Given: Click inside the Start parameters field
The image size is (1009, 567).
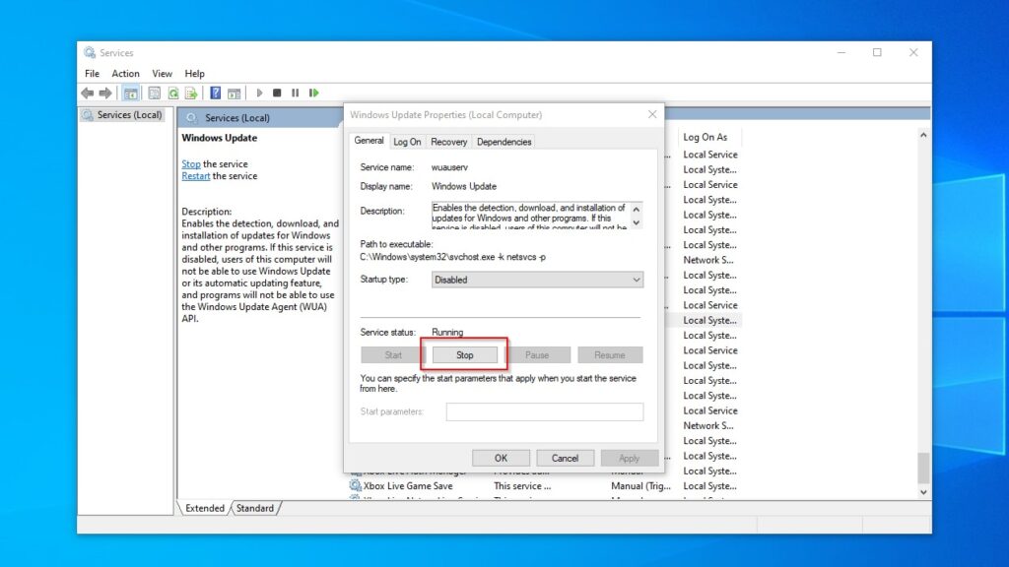Looking at the screenshot, I should point(544,411).
